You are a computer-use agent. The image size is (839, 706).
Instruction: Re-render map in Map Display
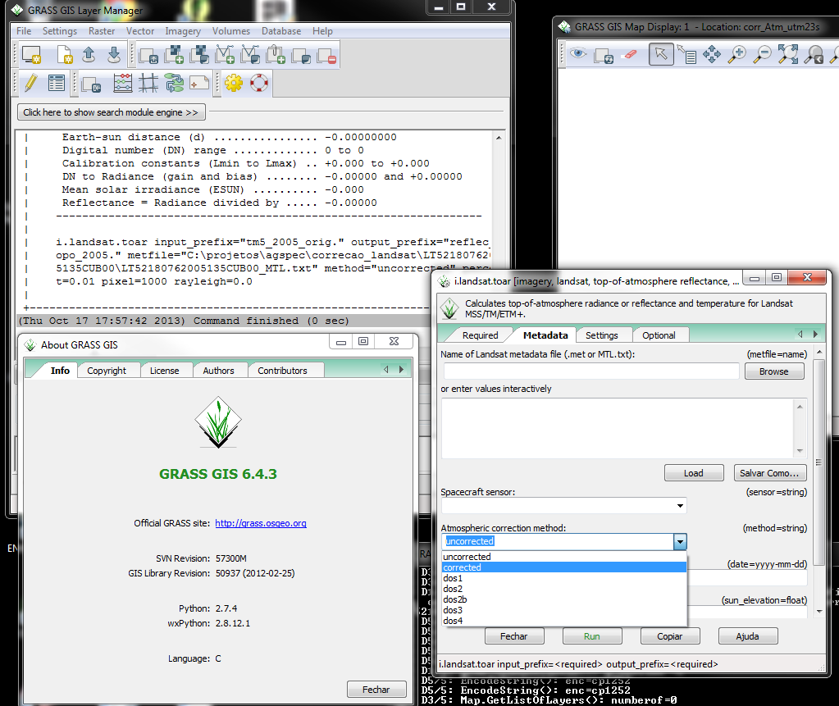pos(604,55)
